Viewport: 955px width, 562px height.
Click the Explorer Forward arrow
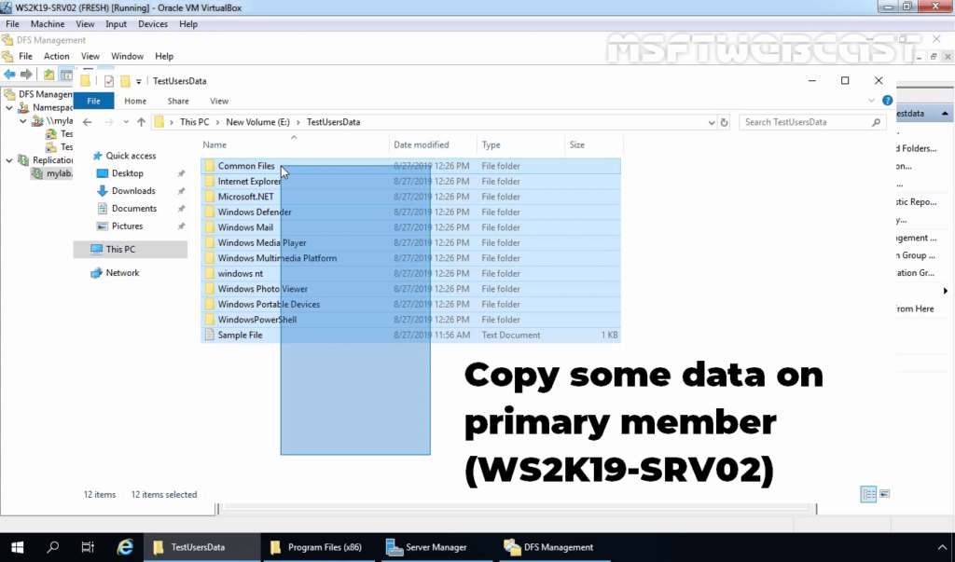pos(109,122)
